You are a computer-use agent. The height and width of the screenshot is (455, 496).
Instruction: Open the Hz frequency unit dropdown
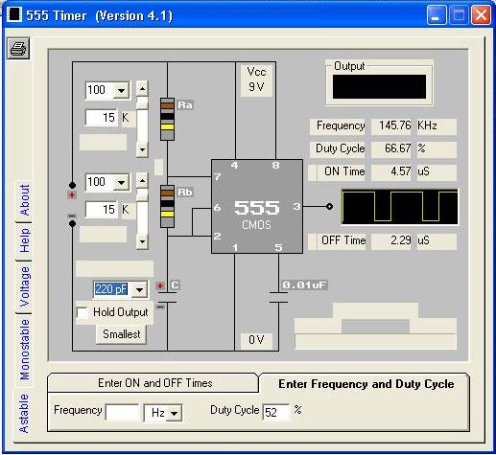click(x=175, y=413)
